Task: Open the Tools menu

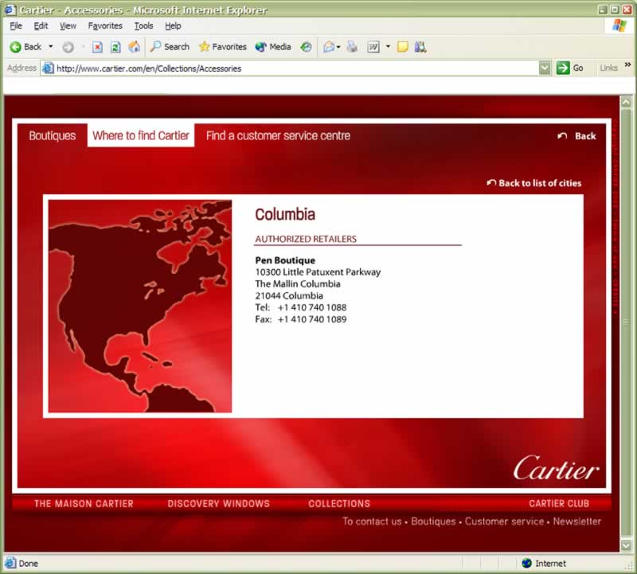Action: [x=144, y=25]
